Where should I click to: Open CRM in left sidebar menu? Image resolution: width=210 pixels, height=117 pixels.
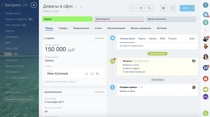pos(9,54)
